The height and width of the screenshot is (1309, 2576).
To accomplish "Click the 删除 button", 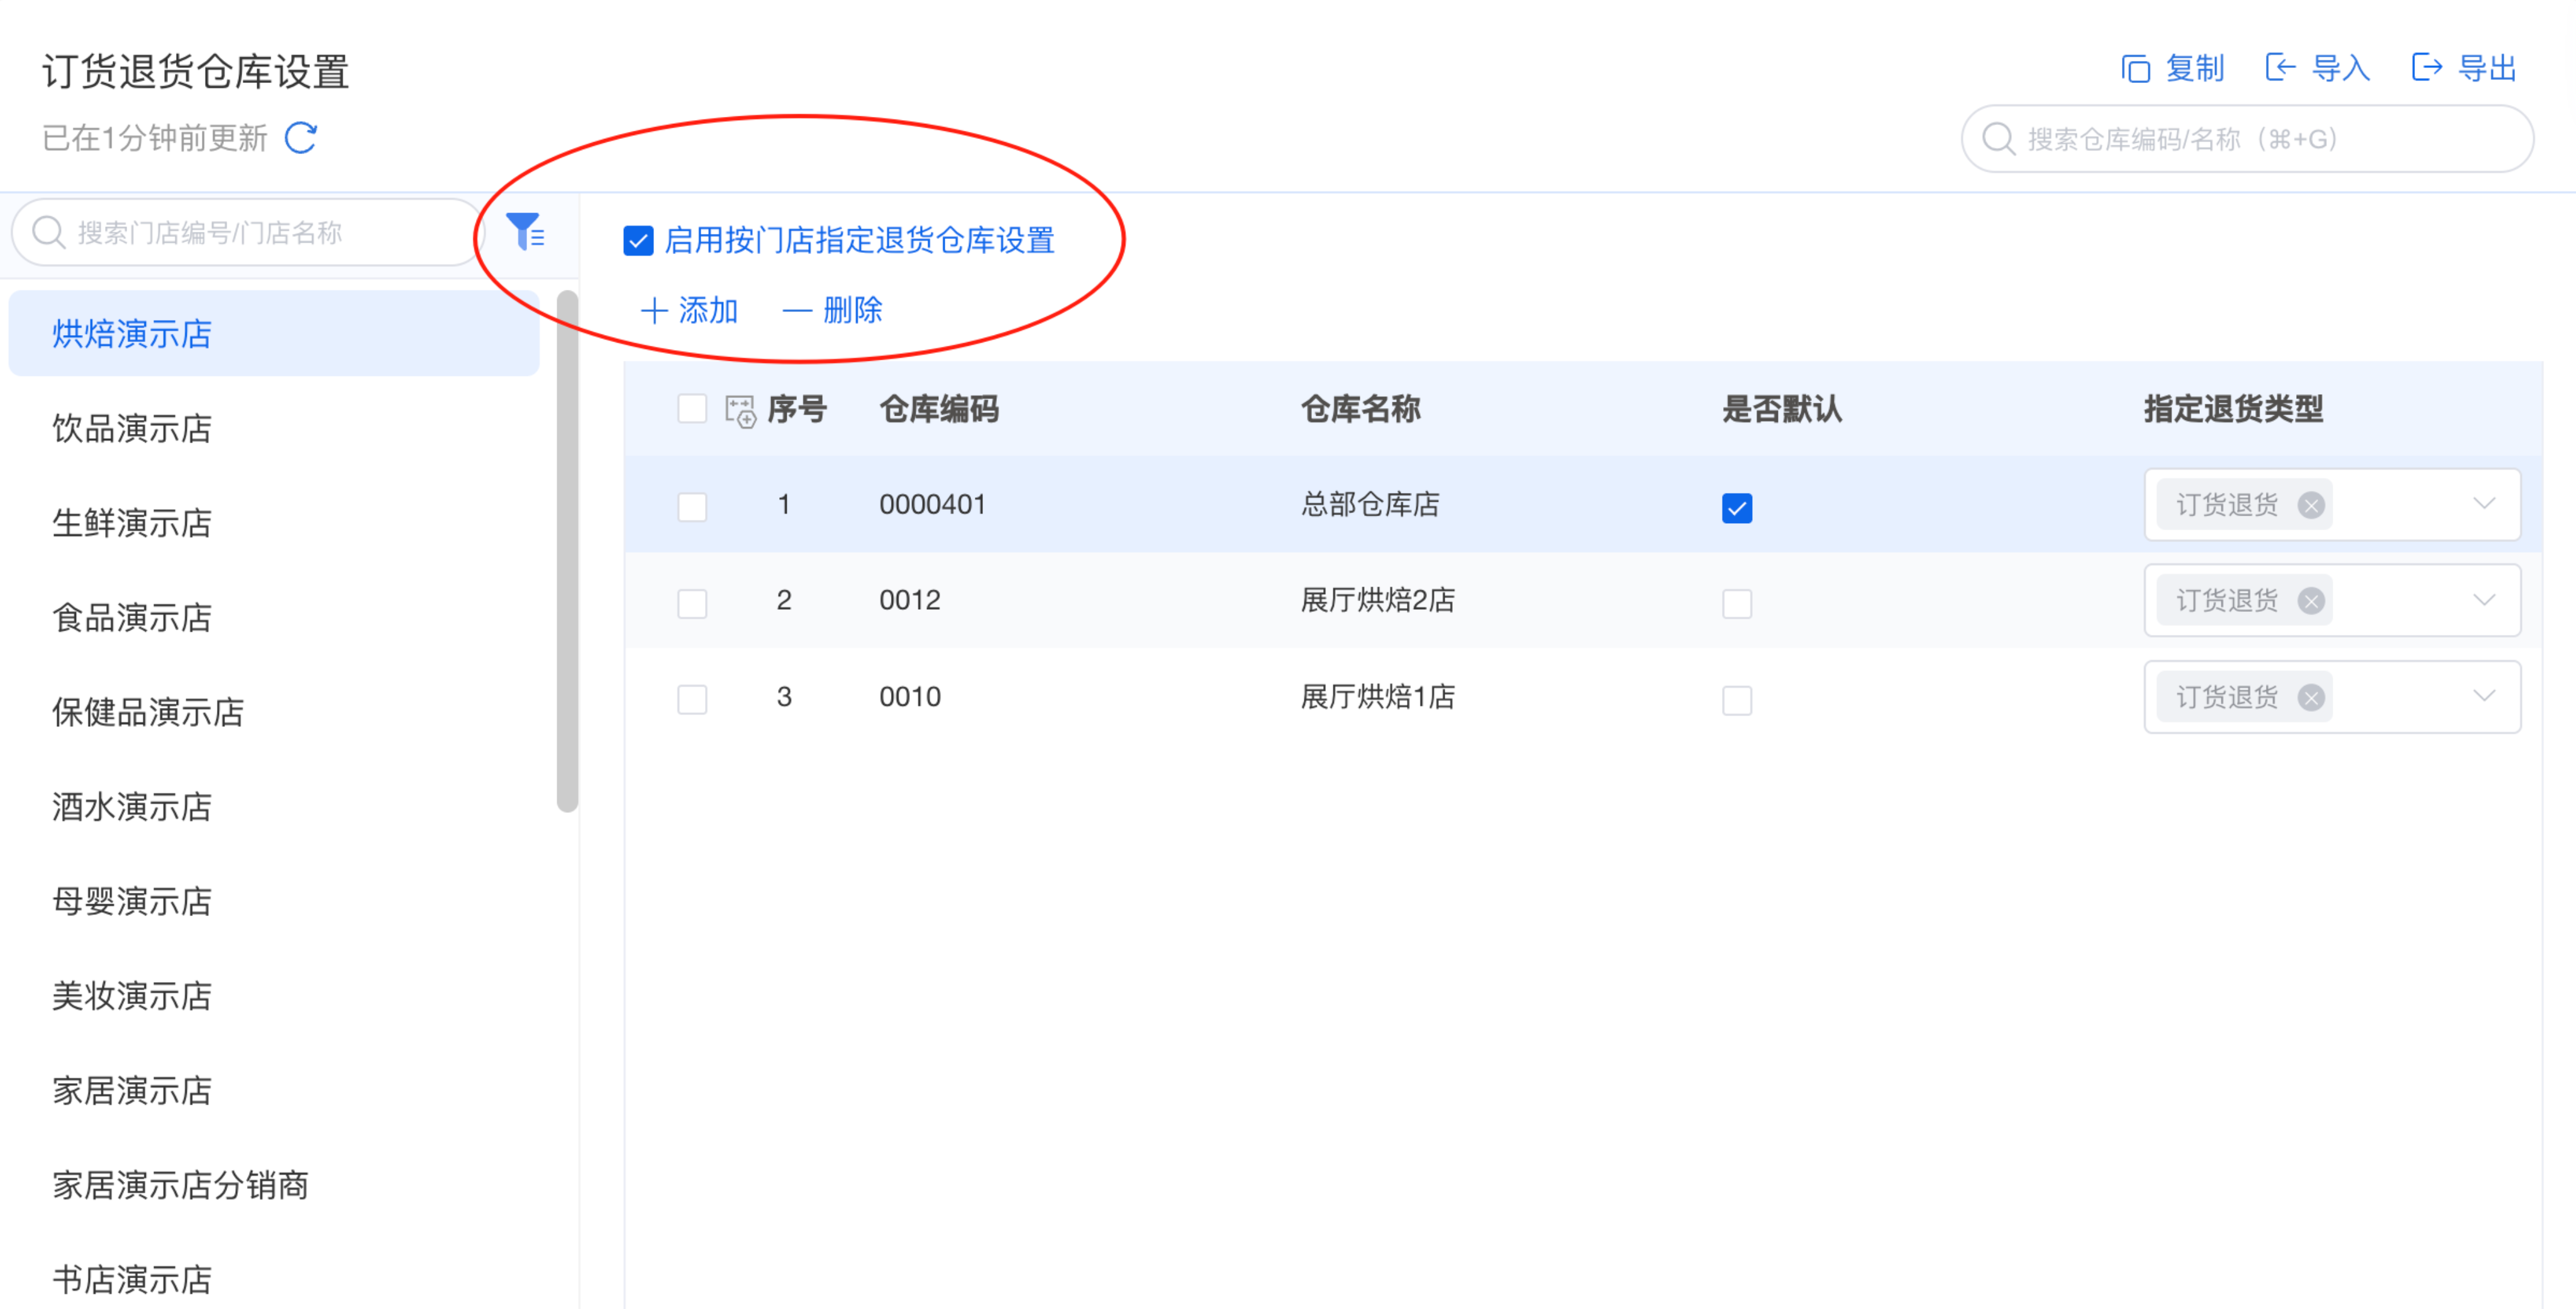I will (832, 310).
